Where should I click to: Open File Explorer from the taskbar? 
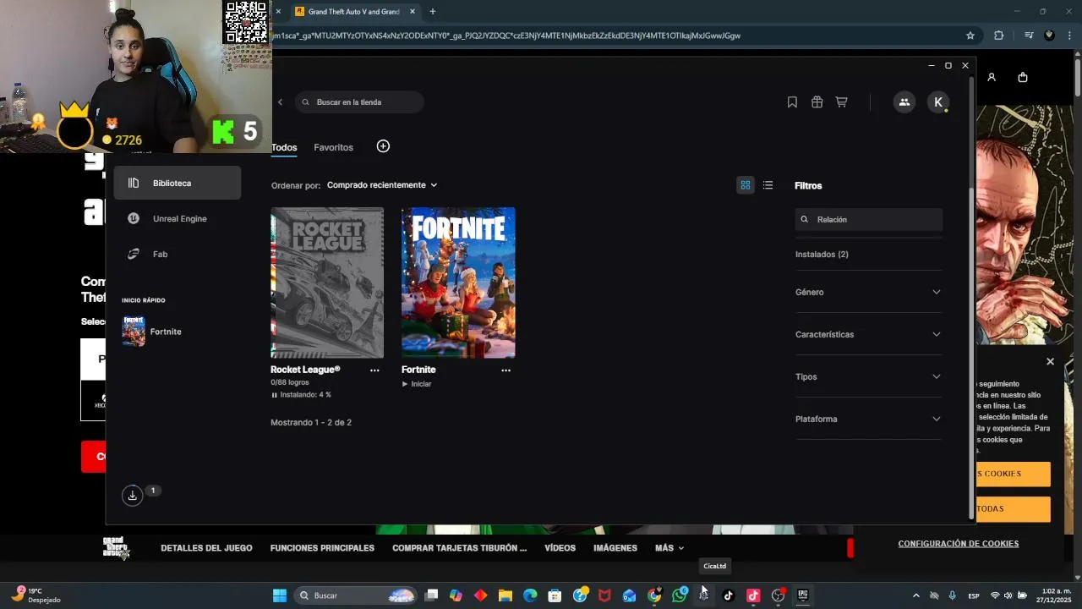505,595
